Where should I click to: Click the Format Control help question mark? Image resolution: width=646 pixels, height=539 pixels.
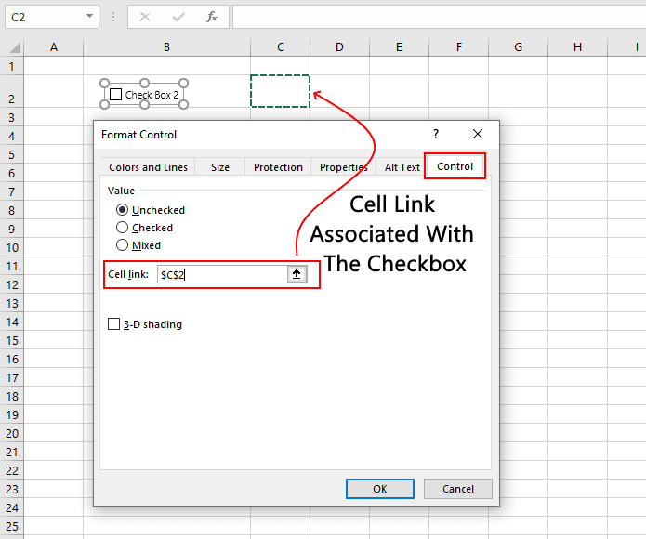pos(436,134)
